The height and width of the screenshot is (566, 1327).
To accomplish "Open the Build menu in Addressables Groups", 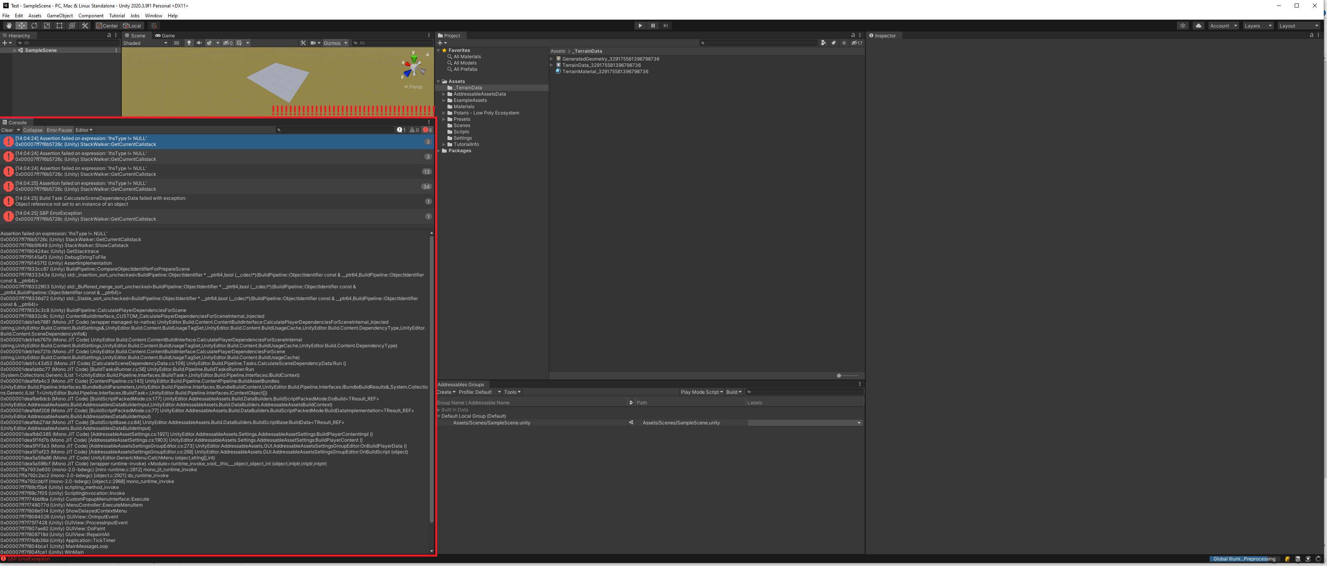I will [x=733, y=392].
